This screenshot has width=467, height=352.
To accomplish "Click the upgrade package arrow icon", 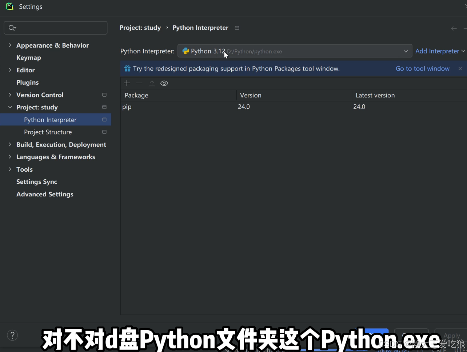I will coord(152,83).
